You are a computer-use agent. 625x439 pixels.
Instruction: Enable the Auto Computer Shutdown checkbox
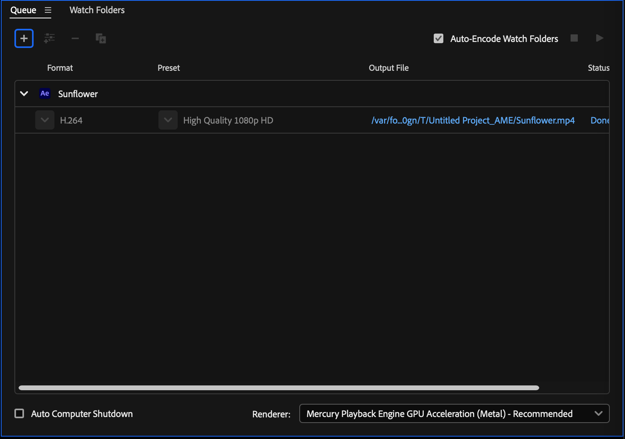click(x=19, y=413)
